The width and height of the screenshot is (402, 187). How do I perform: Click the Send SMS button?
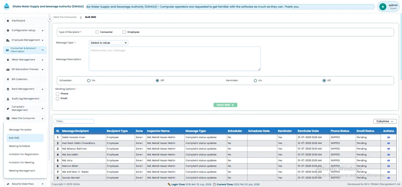tap(225, 105)
